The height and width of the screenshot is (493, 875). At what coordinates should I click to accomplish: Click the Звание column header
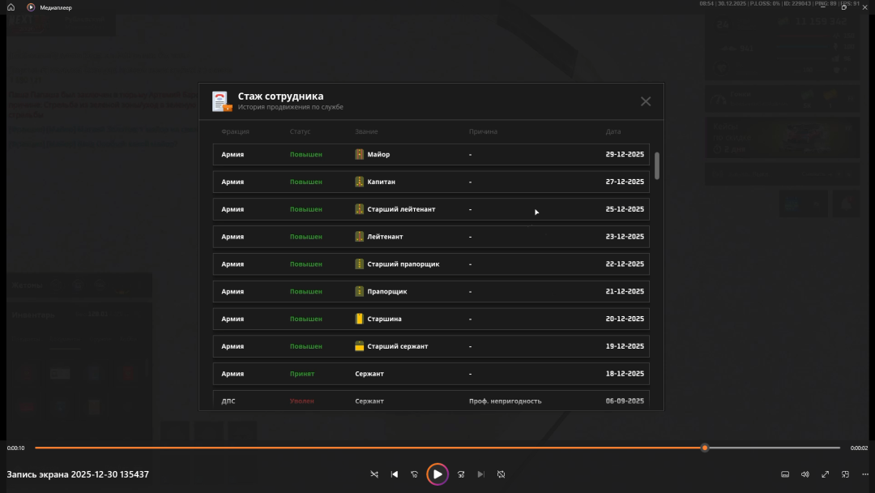coord(366,131)
